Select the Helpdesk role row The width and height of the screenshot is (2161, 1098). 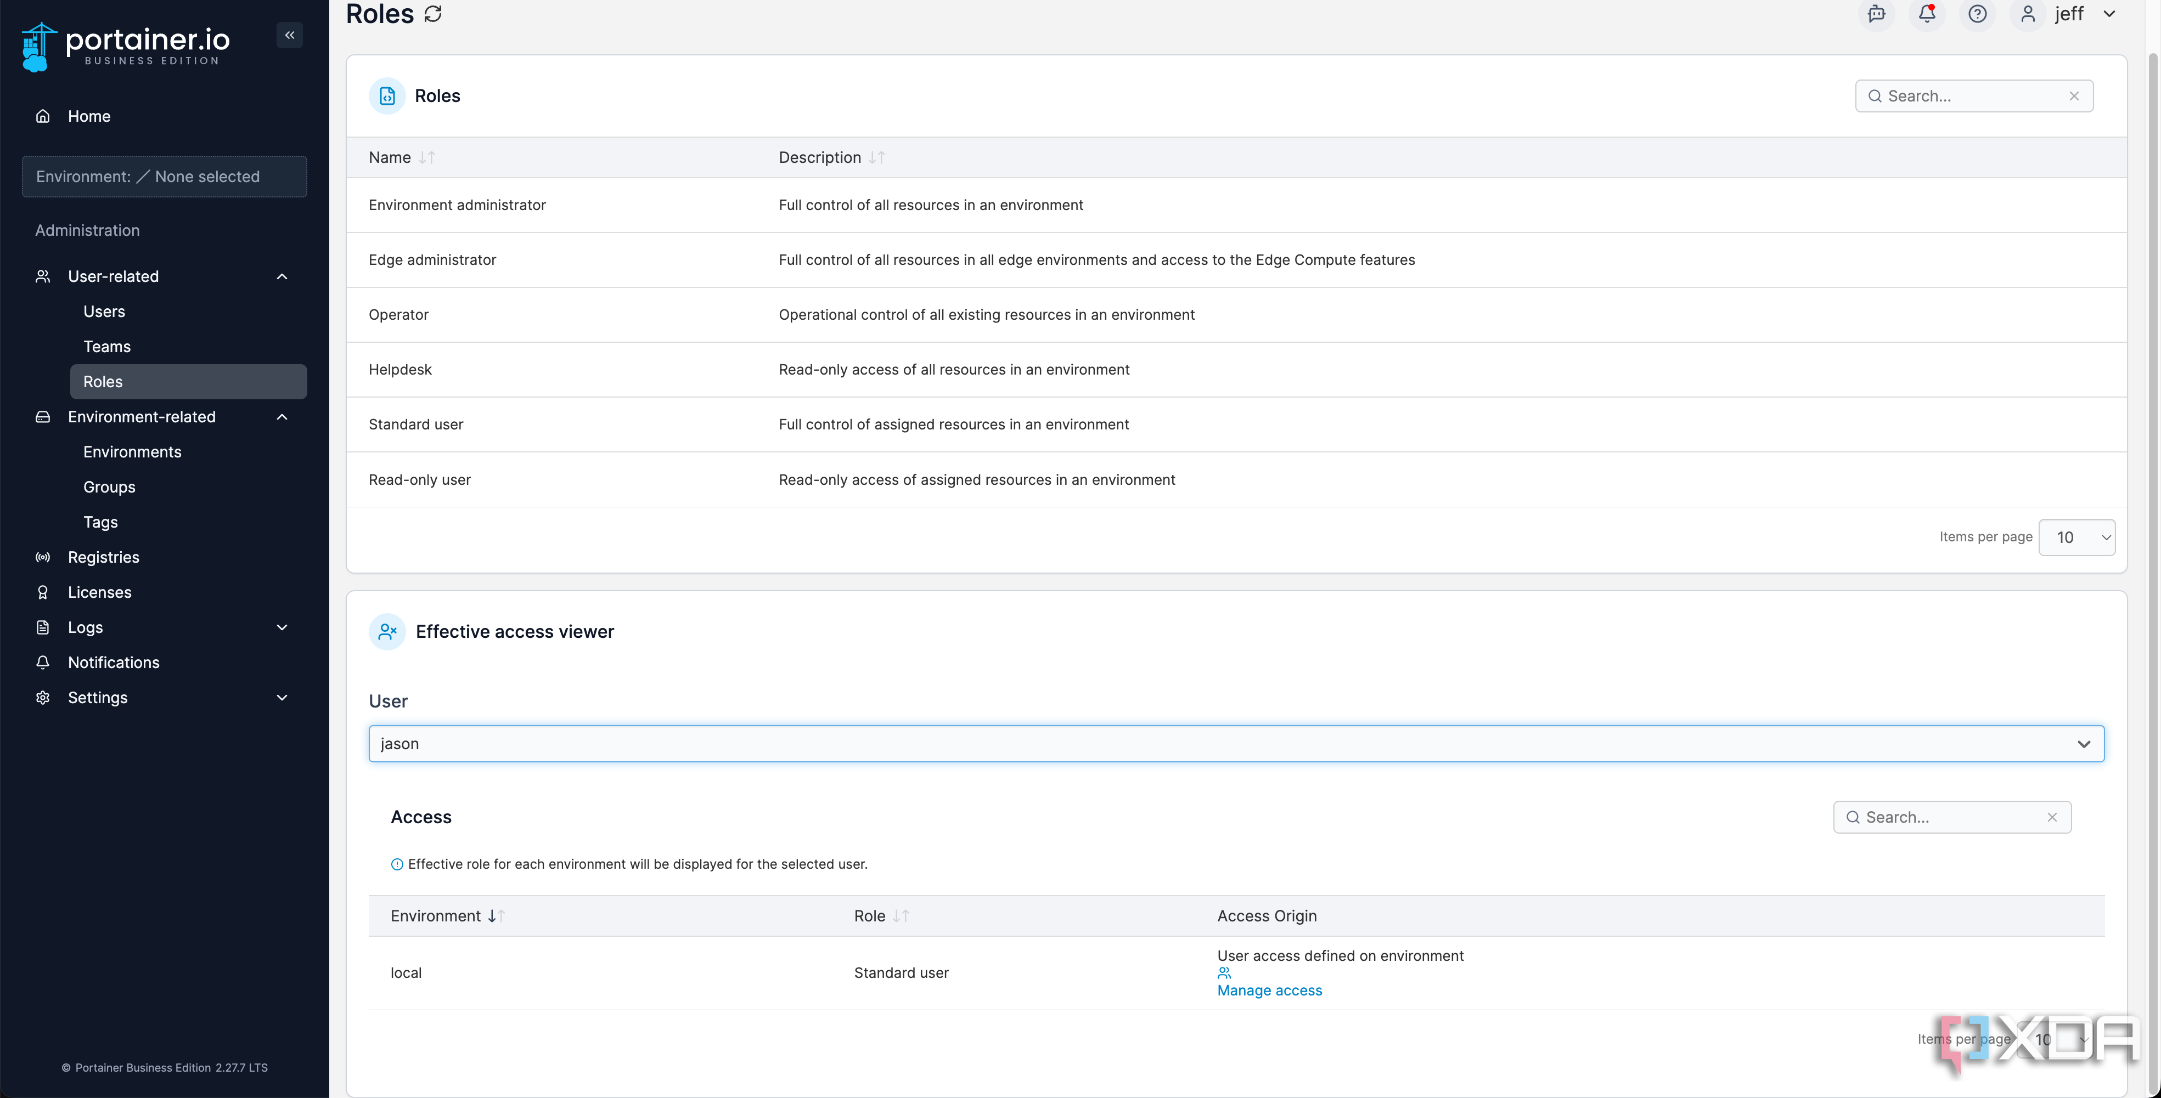tap(1236, 370)
